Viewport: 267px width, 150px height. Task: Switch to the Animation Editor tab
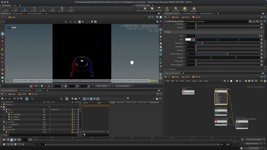(18, 13)
